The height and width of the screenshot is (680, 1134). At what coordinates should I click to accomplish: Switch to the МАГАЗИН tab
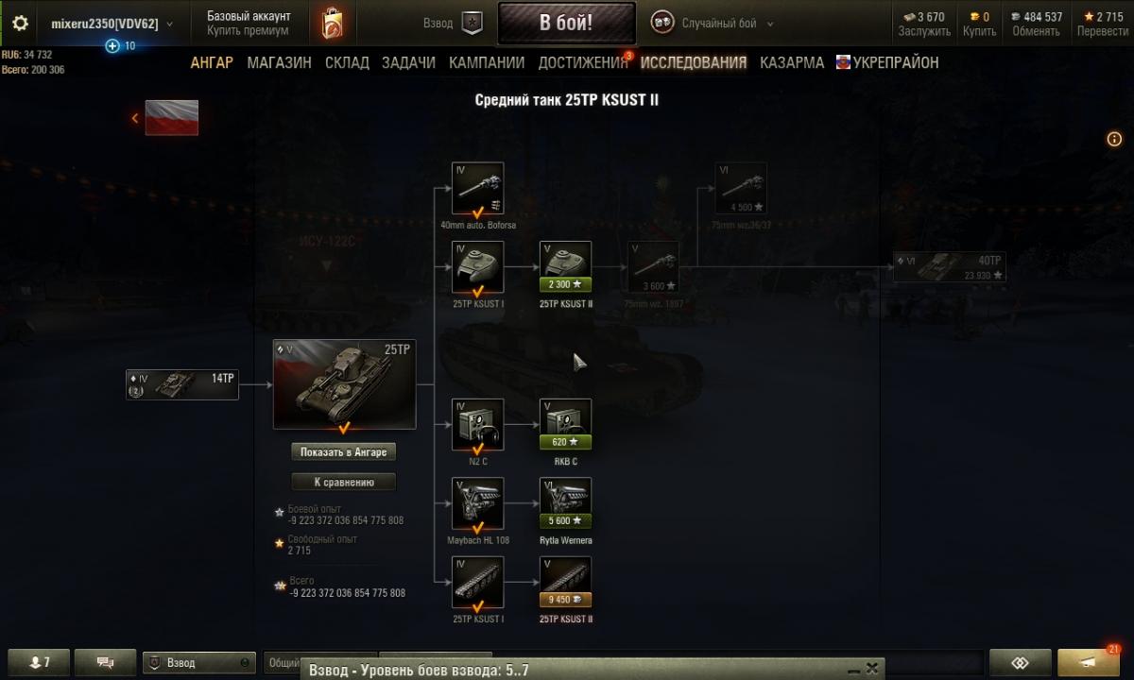(279, 62)
